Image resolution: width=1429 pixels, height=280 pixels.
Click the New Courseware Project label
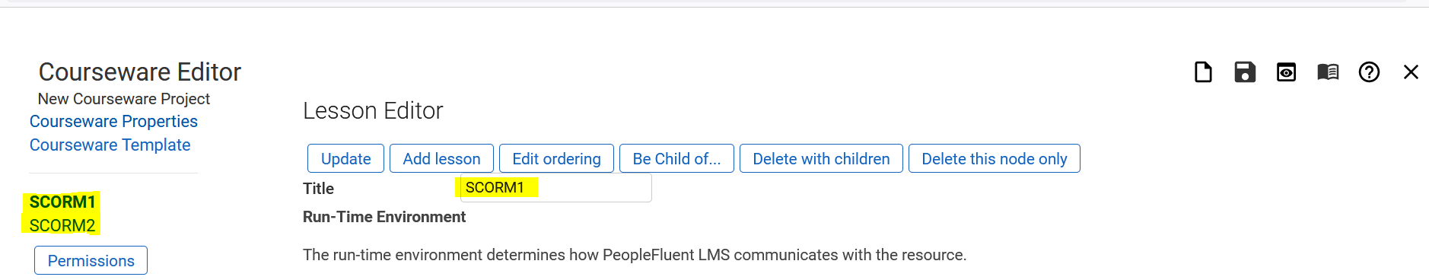(x=124, y=99)
